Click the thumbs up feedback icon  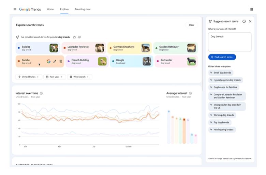click(x=74, y=37)
